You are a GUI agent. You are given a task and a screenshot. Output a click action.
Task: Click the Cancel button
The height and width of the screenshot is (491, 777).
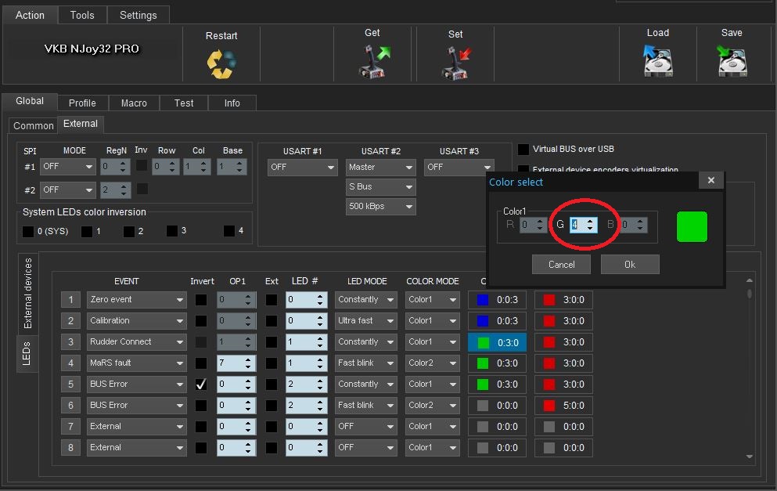tap(561, 265)
